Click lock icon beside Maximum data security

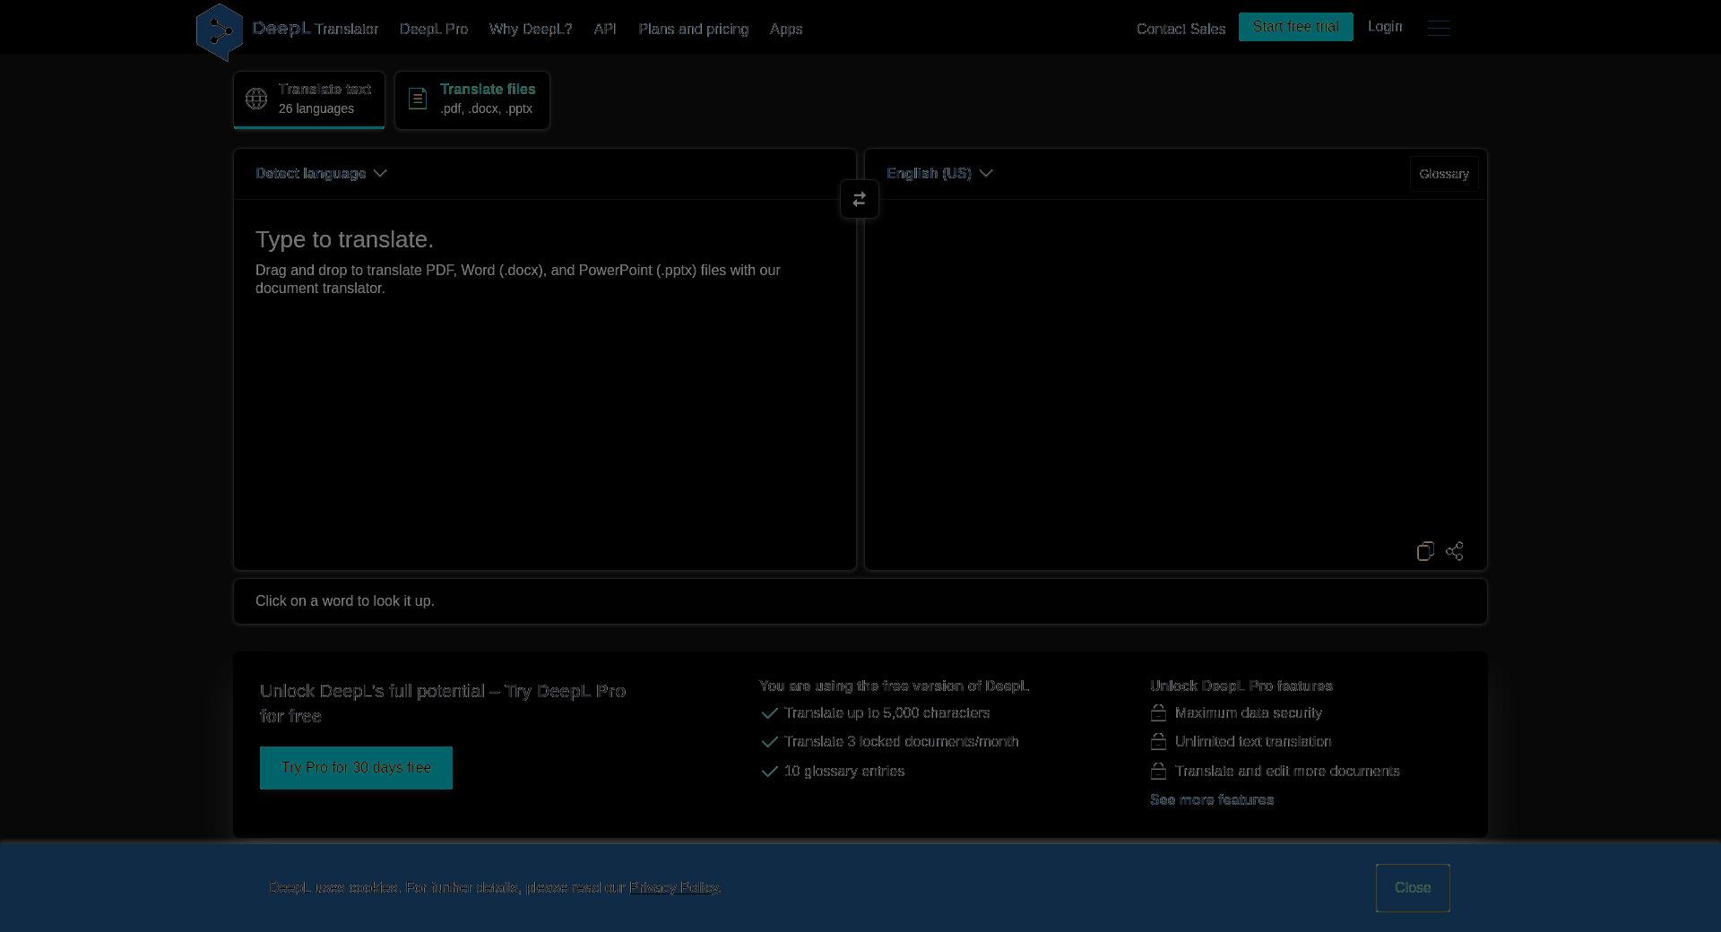click(x=1158, y=713)
